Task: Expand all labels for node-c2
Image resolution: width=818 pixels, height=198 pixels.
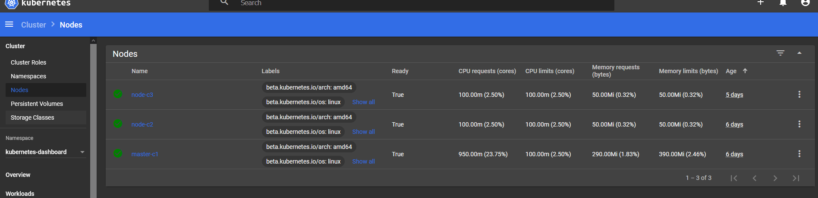Action: (x=363, y=132)
